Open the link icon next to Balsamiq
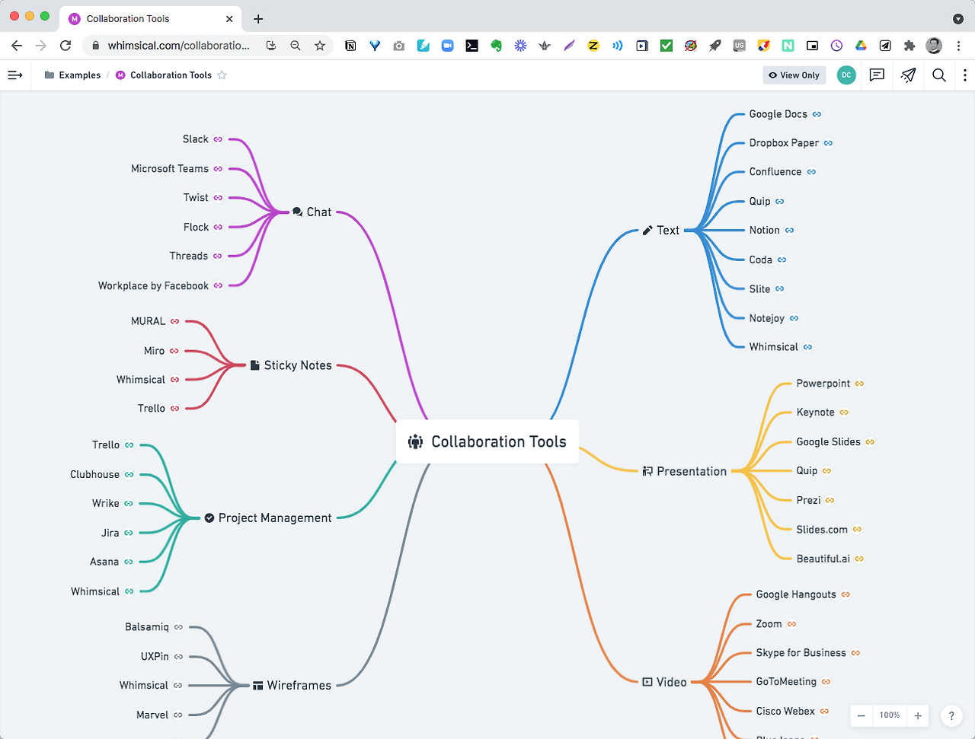Screen dimensions: 975x739 pos(178,628)
